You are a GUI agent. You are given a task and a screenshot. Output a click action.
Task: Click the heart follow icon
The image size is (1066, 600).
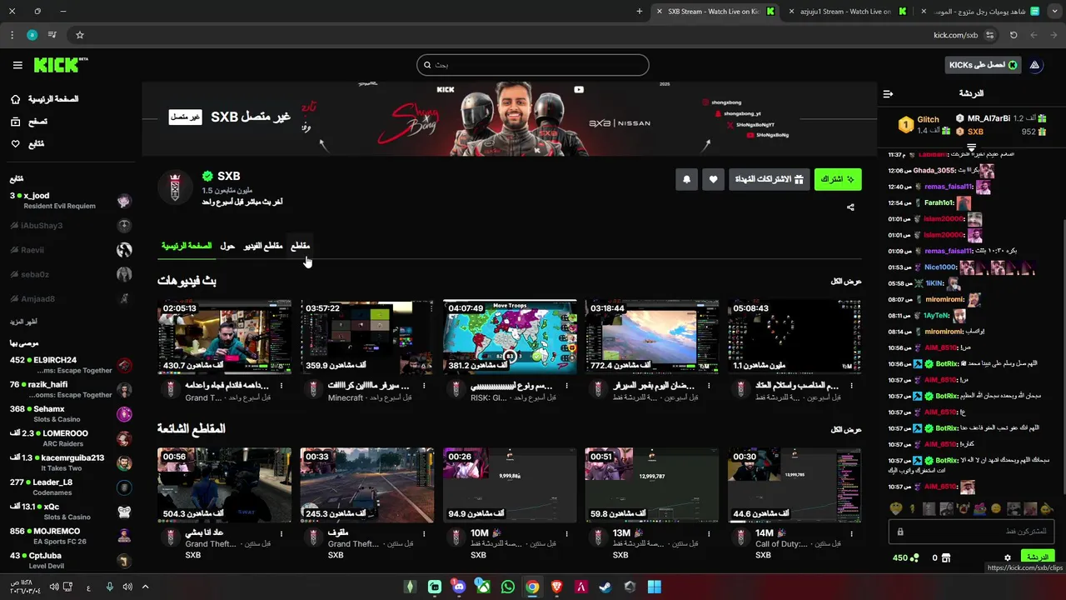(713, 179)
